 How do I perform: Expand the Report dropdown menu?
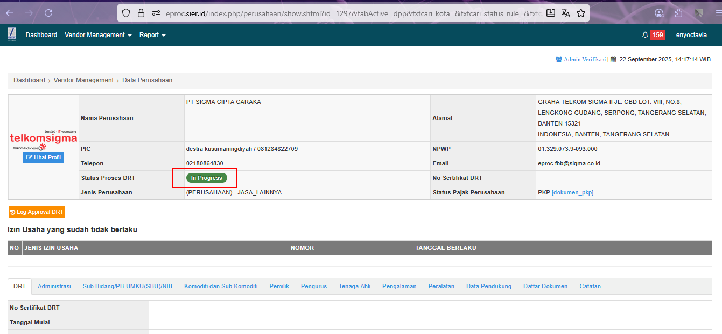click(152, 35)
